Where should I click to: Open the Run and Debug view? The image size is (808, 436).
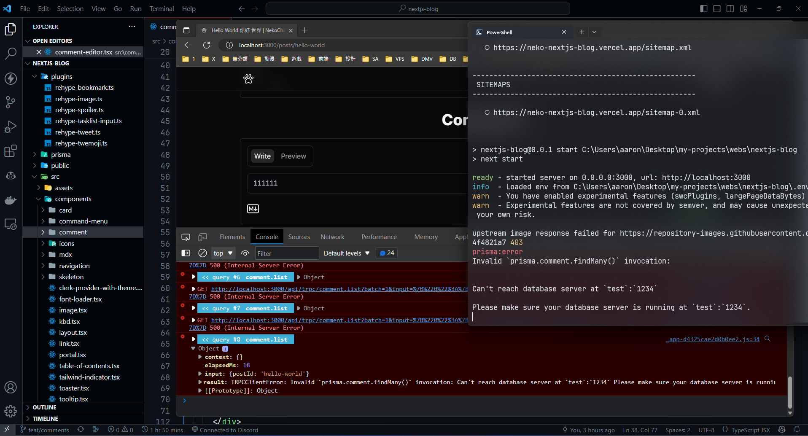coord(11,126)
